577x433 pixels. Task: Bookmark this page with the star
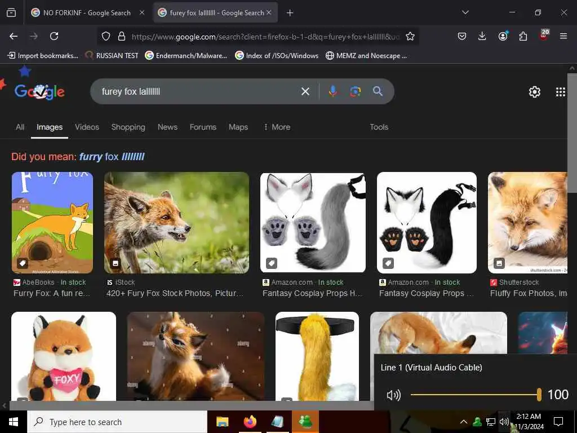click(410, 37)
